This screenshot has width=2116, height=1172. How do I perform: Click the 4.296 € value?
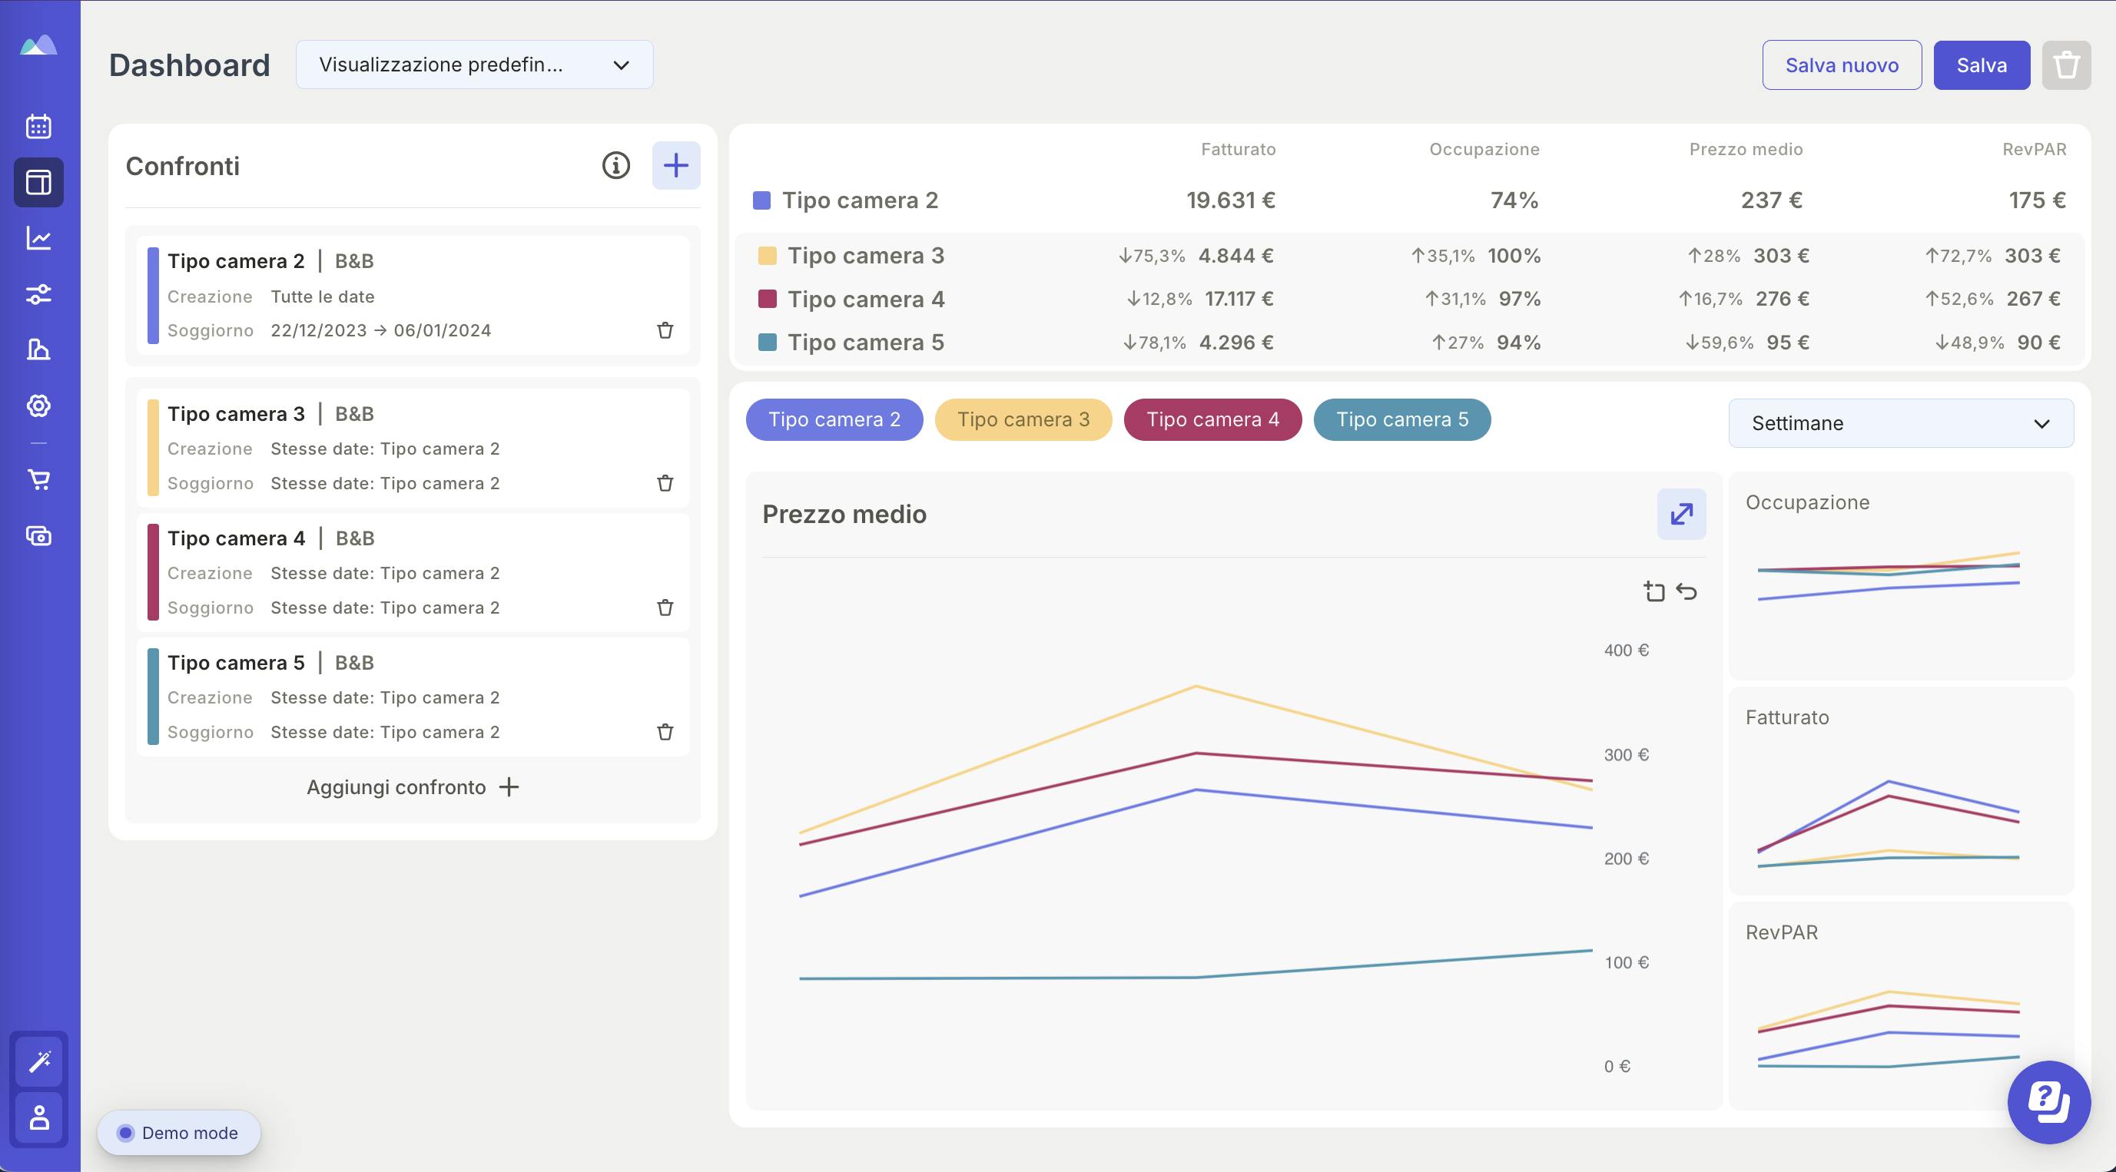1236,343
